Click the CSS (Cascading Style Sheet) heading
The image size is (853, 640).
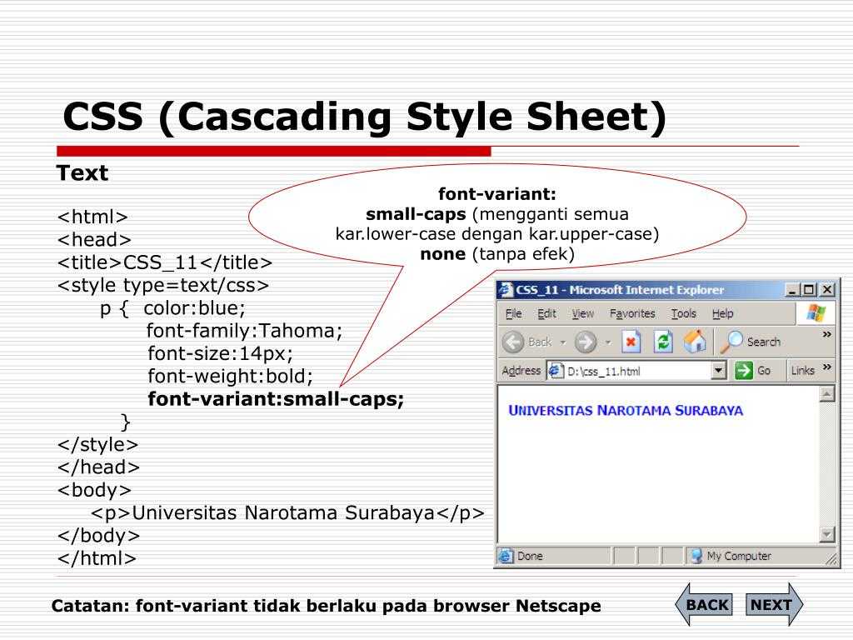[x=364, y=117]
